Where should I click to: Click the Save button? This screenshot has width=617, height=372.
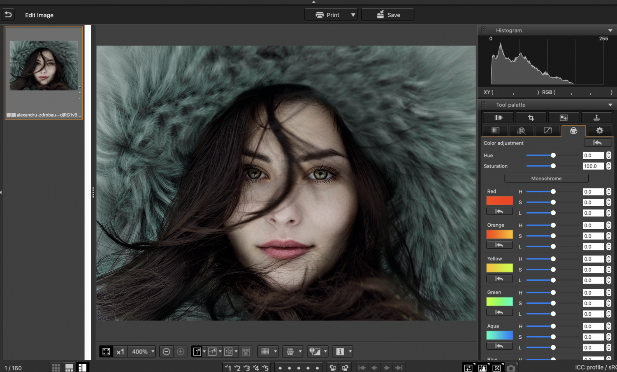point(387,15)
